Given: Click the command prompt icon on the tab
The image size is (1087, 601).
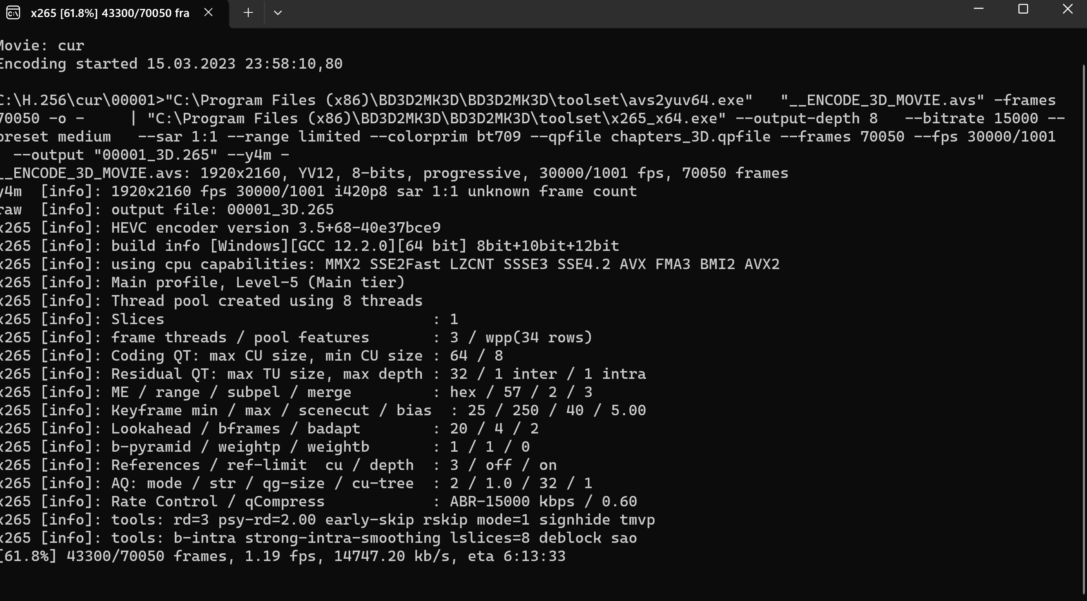Looking at the screenshot, I should pyautogui.click(x=13, y=13).
